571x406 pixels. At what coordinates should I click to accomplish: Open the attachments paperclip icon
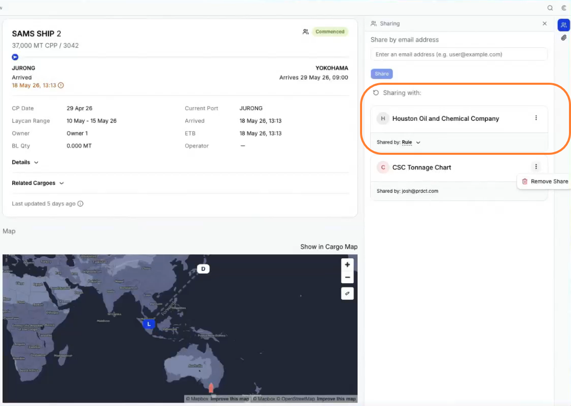click(x=563, y=38)
